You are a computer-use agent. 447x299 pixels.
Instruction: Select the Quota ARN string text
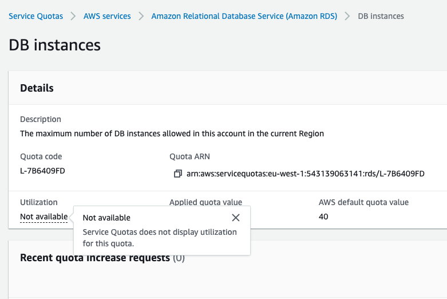[305, 174]
